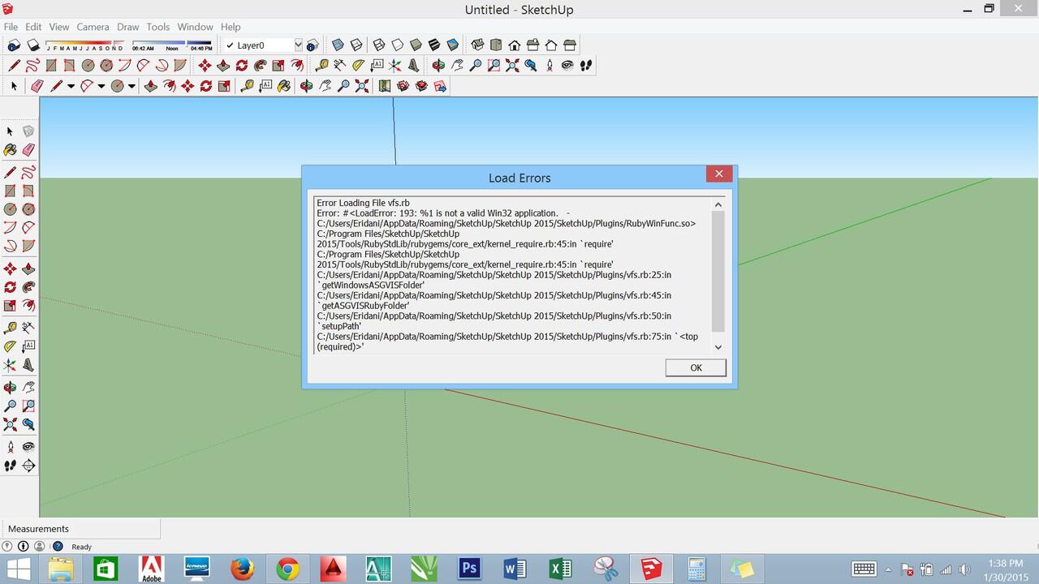Image resolution: width=1039 pixels, height=584 pixels.
Task: Switch to Hidden Line face style
Action: (398, 45)
